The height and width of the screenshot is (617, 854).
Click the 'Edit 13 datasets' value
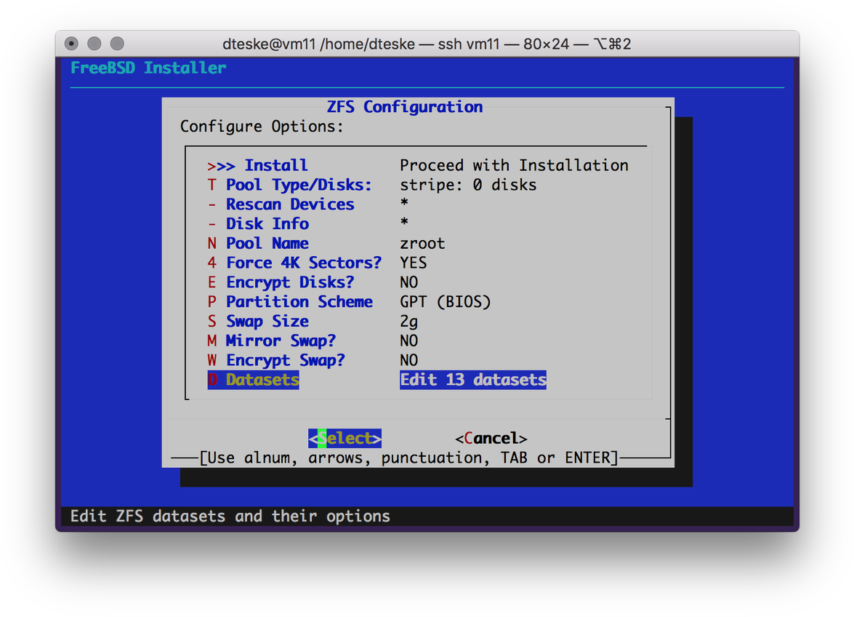(x=472, y=380)
